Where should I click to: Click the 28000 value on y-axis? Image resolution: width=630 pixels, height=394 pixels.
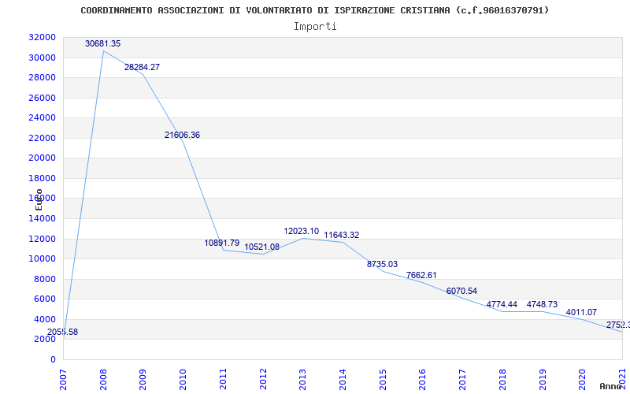43,77
